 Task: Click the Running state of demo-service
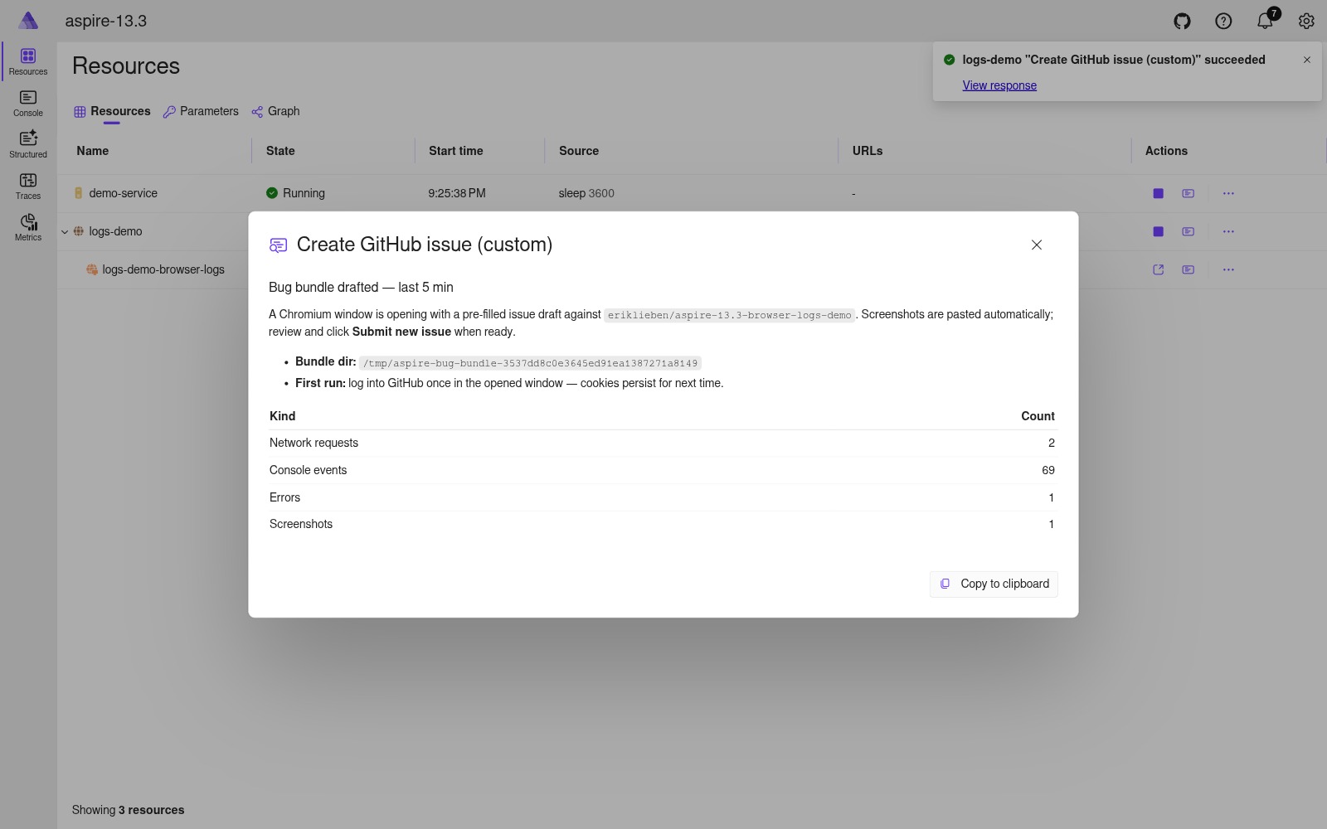[295, 193]
